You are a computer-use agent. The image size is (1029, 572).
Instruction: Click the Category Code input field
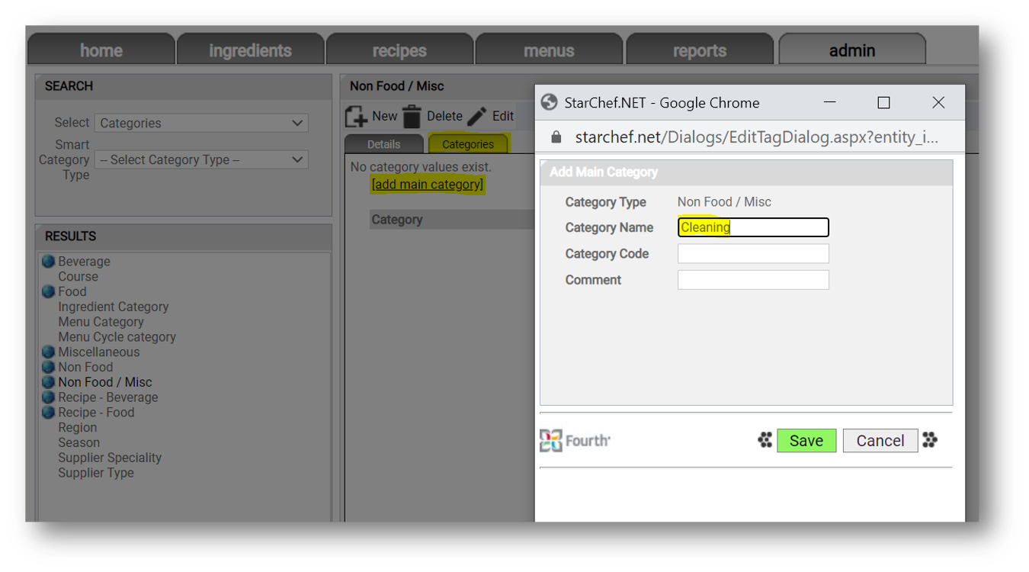pyautogui.click(x=753, y=253)
